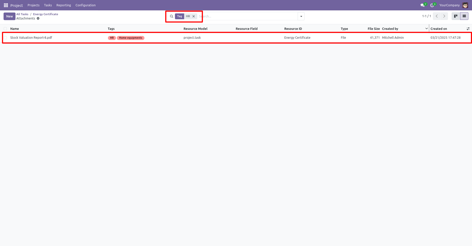Go to next page arrow
Image resolution: width=472 pixels, height=246 pixels.
point(444,16)
